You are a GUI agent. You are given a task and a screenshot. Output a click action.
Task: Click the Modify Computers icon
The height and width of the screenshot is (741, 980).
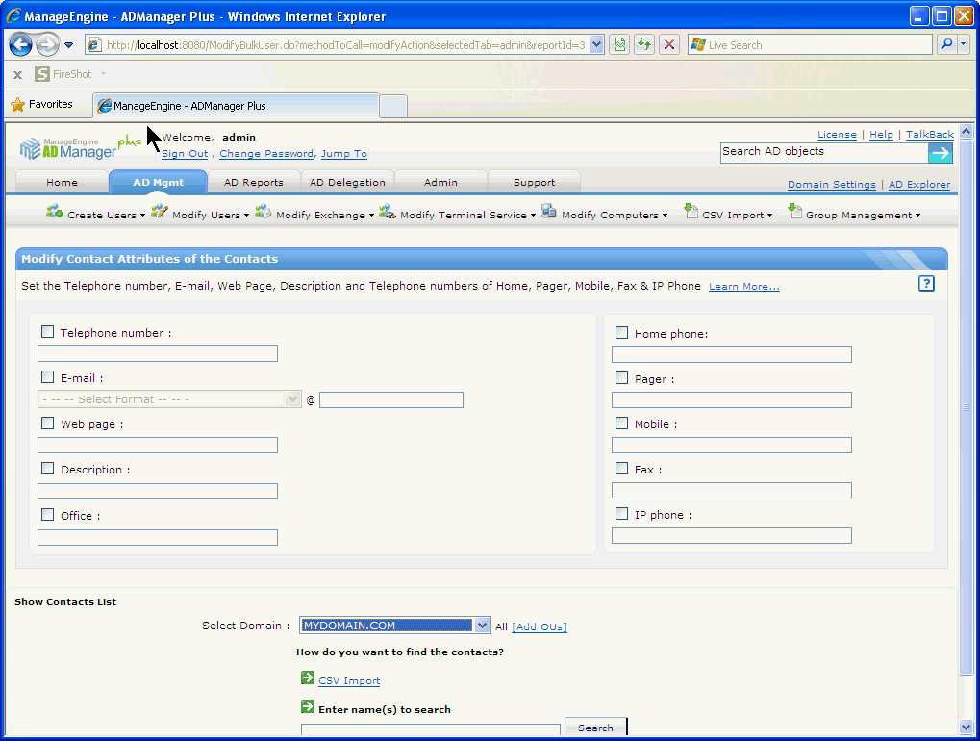(x=549, y=211)
